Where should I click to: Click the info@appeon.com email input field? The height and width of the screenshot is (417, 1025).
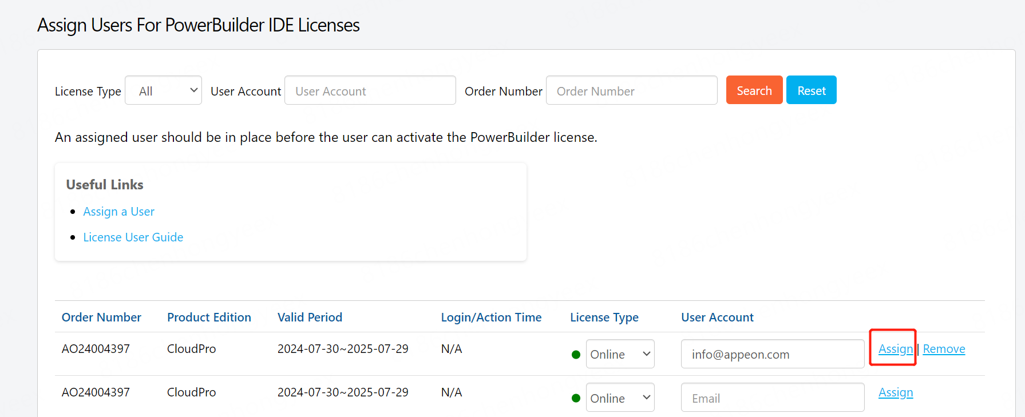[x=772, y=354]
